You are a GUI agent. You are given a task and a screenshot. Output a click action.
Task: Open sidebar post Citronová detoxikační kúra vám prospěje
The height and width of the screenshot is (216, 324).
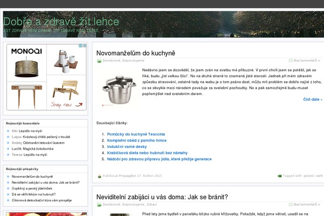(x=42, y=200)
